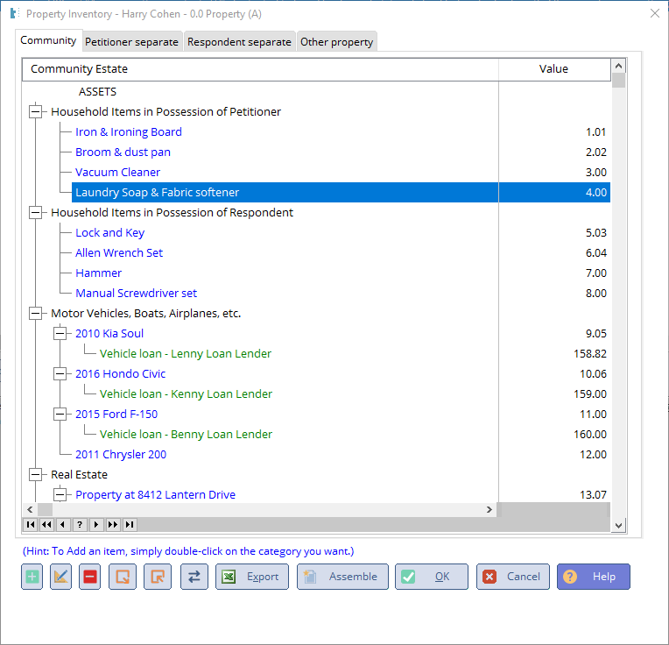Click the first orange arrow box icon

click(x=123, y=577)
